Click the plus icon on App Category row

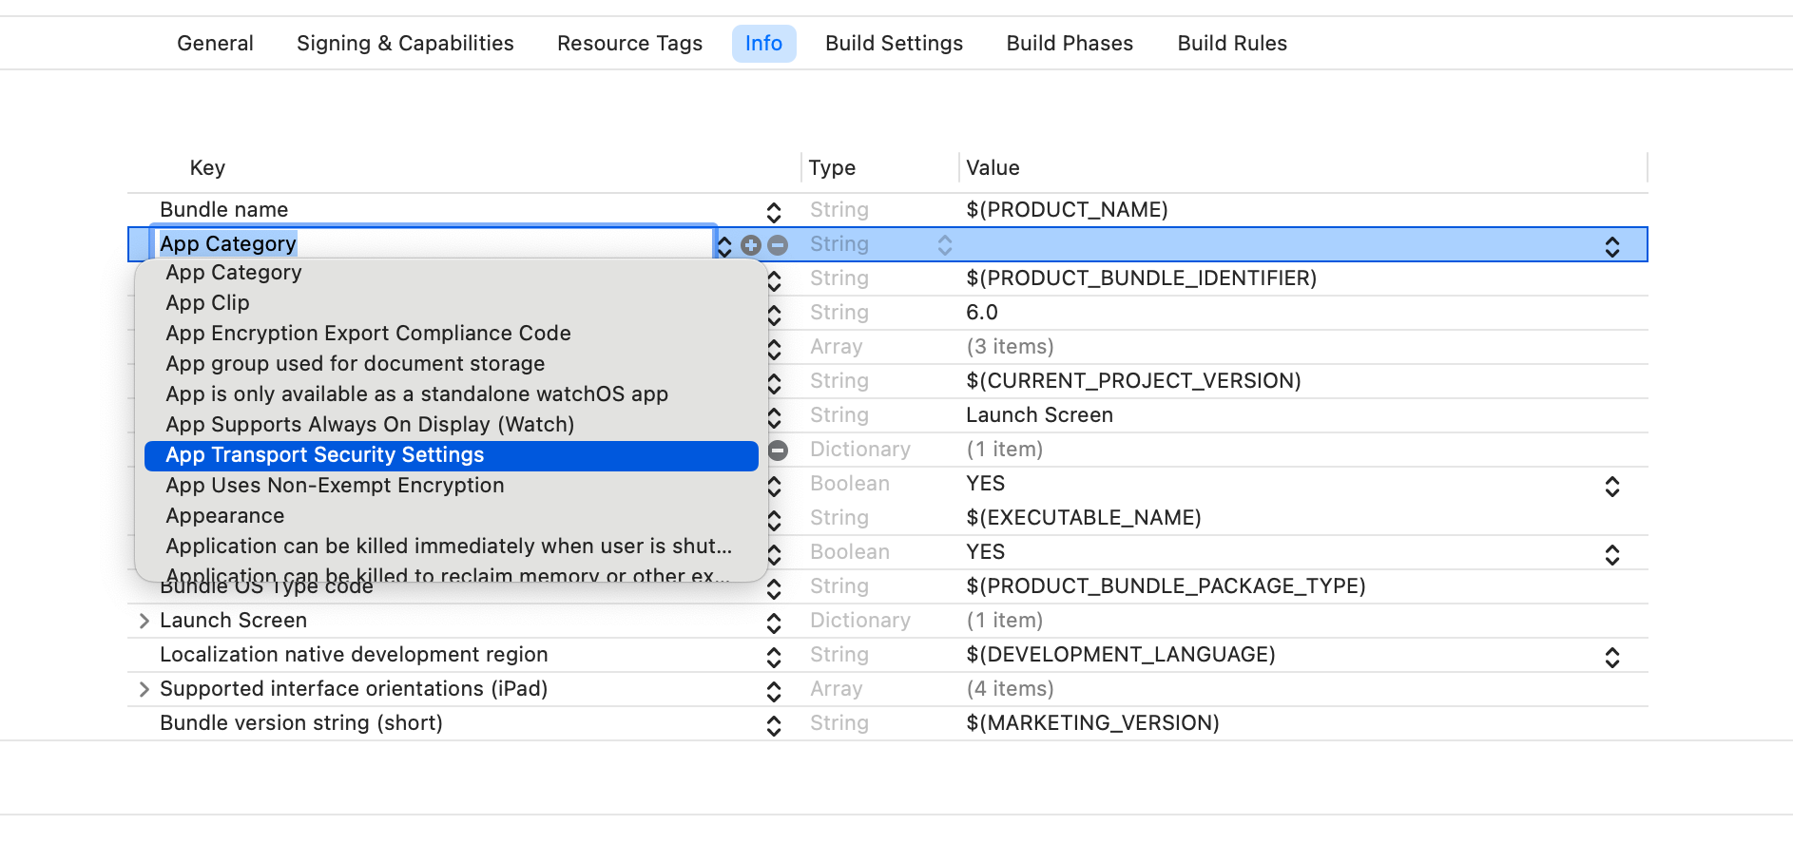[x=751, y=245]
